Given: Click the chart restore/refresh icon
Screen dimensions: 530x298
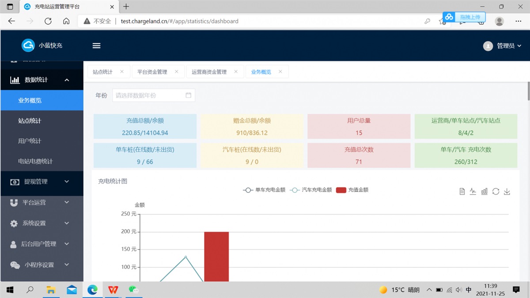Looking at the screenshot, I should pos(496,192).
